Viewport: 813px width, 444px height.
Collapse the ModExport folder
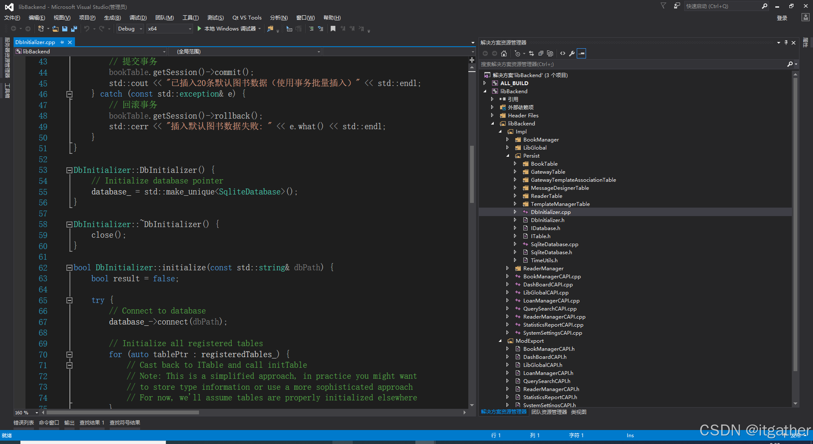click(500, 341)
